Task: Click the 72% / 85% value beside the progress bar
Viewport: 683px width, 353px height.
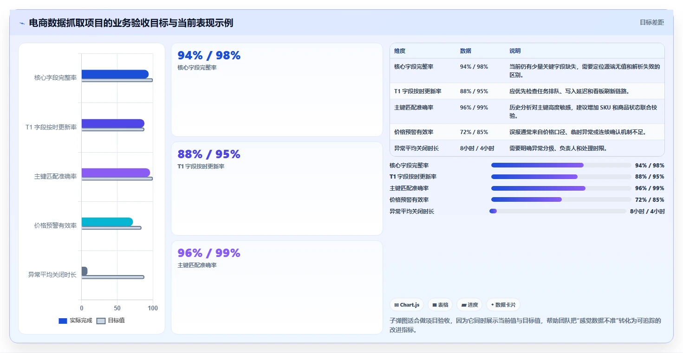Action: pos(650,199)
